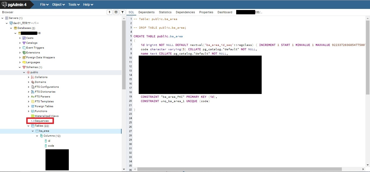Image resolution: width=370 pixels, height=172 pixels.
Task: Collapse the public schema node
Action: click(24, 72)
